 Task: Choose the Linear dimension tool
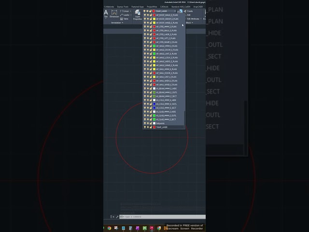click(125, 11)
